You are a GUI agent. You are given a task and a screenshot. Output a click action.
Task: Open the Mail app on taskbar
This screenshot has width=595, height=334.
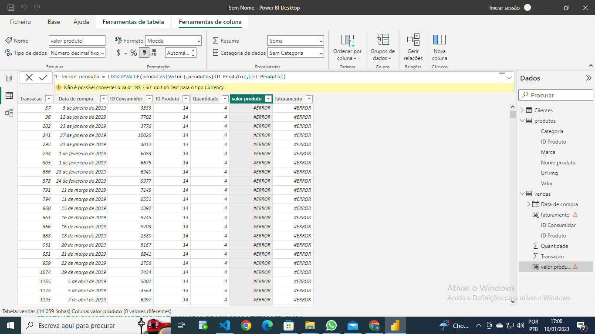coord(353,325)
